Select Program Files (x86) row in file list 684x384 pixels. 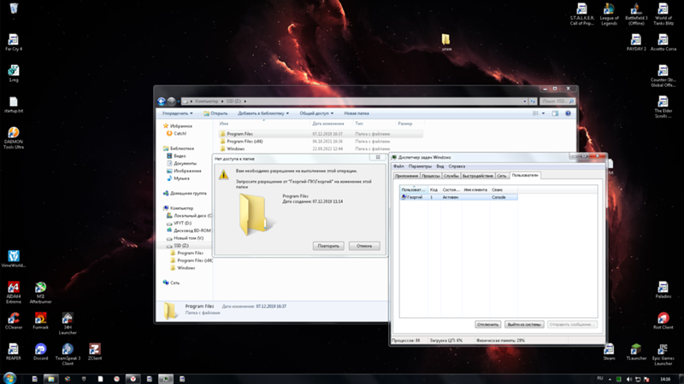click(320, 141)
